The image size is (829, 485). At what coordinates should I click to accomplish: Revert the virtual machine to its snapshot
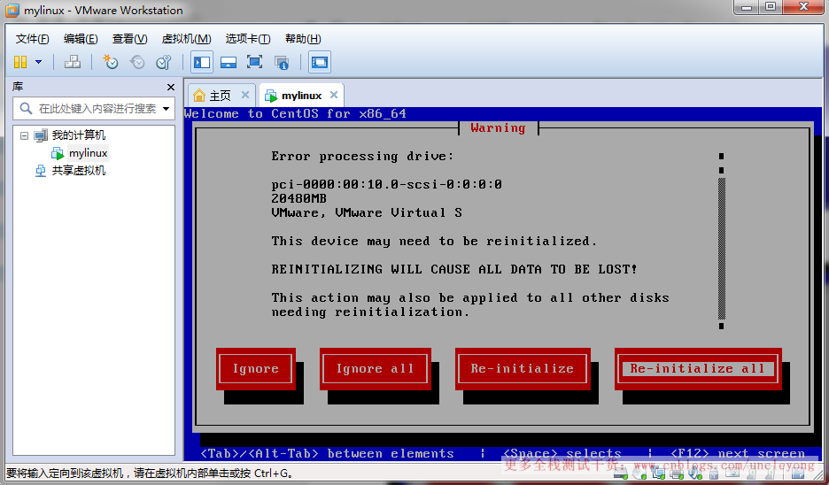[137, 62]
